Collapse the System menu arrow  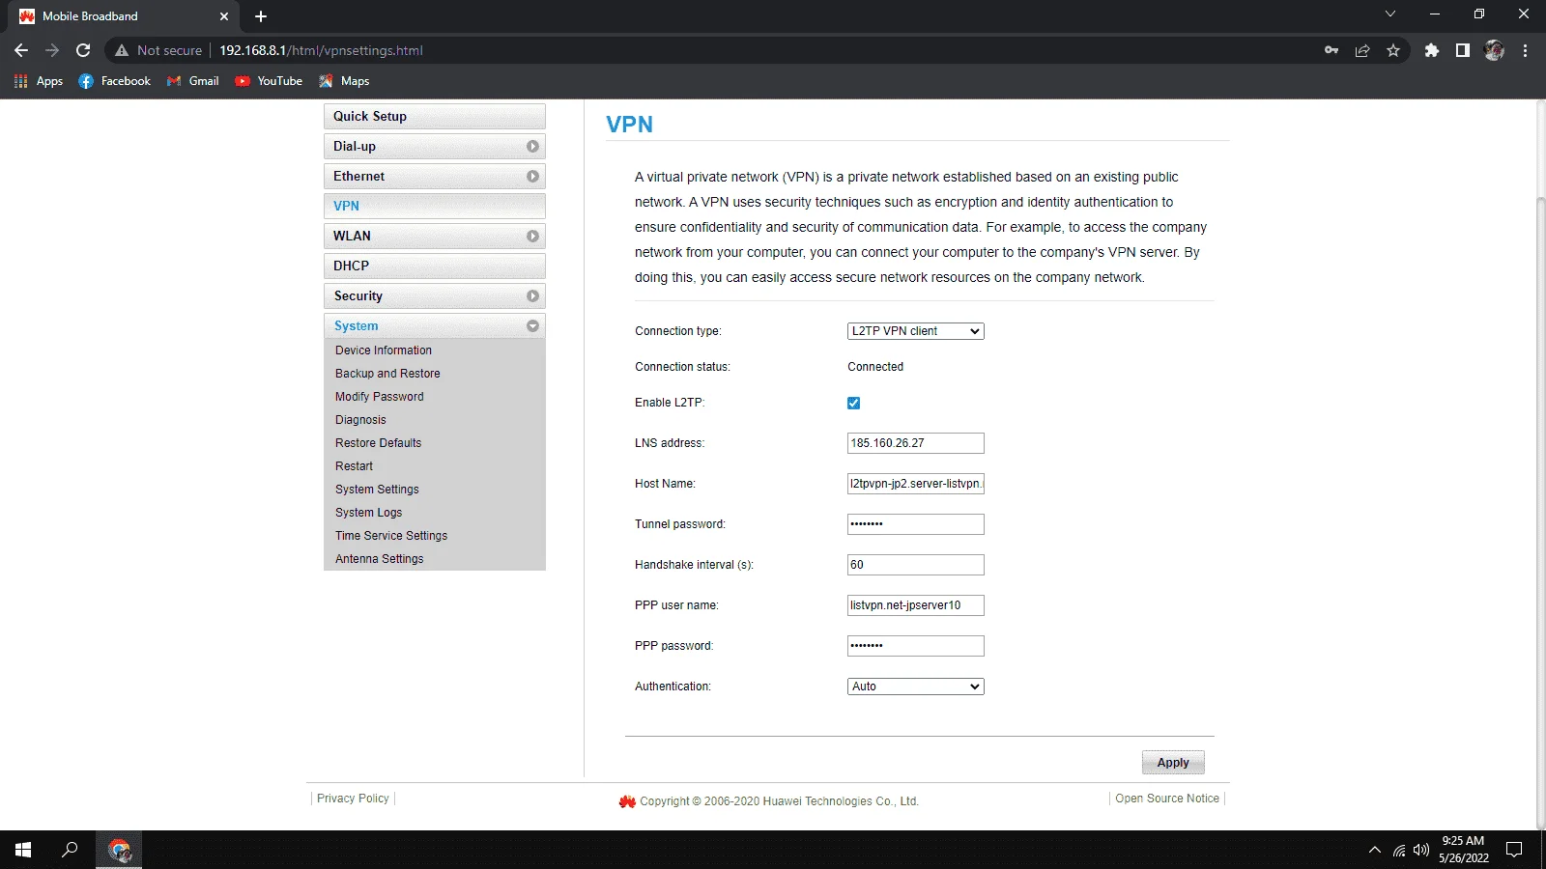(x=532, y=326)
